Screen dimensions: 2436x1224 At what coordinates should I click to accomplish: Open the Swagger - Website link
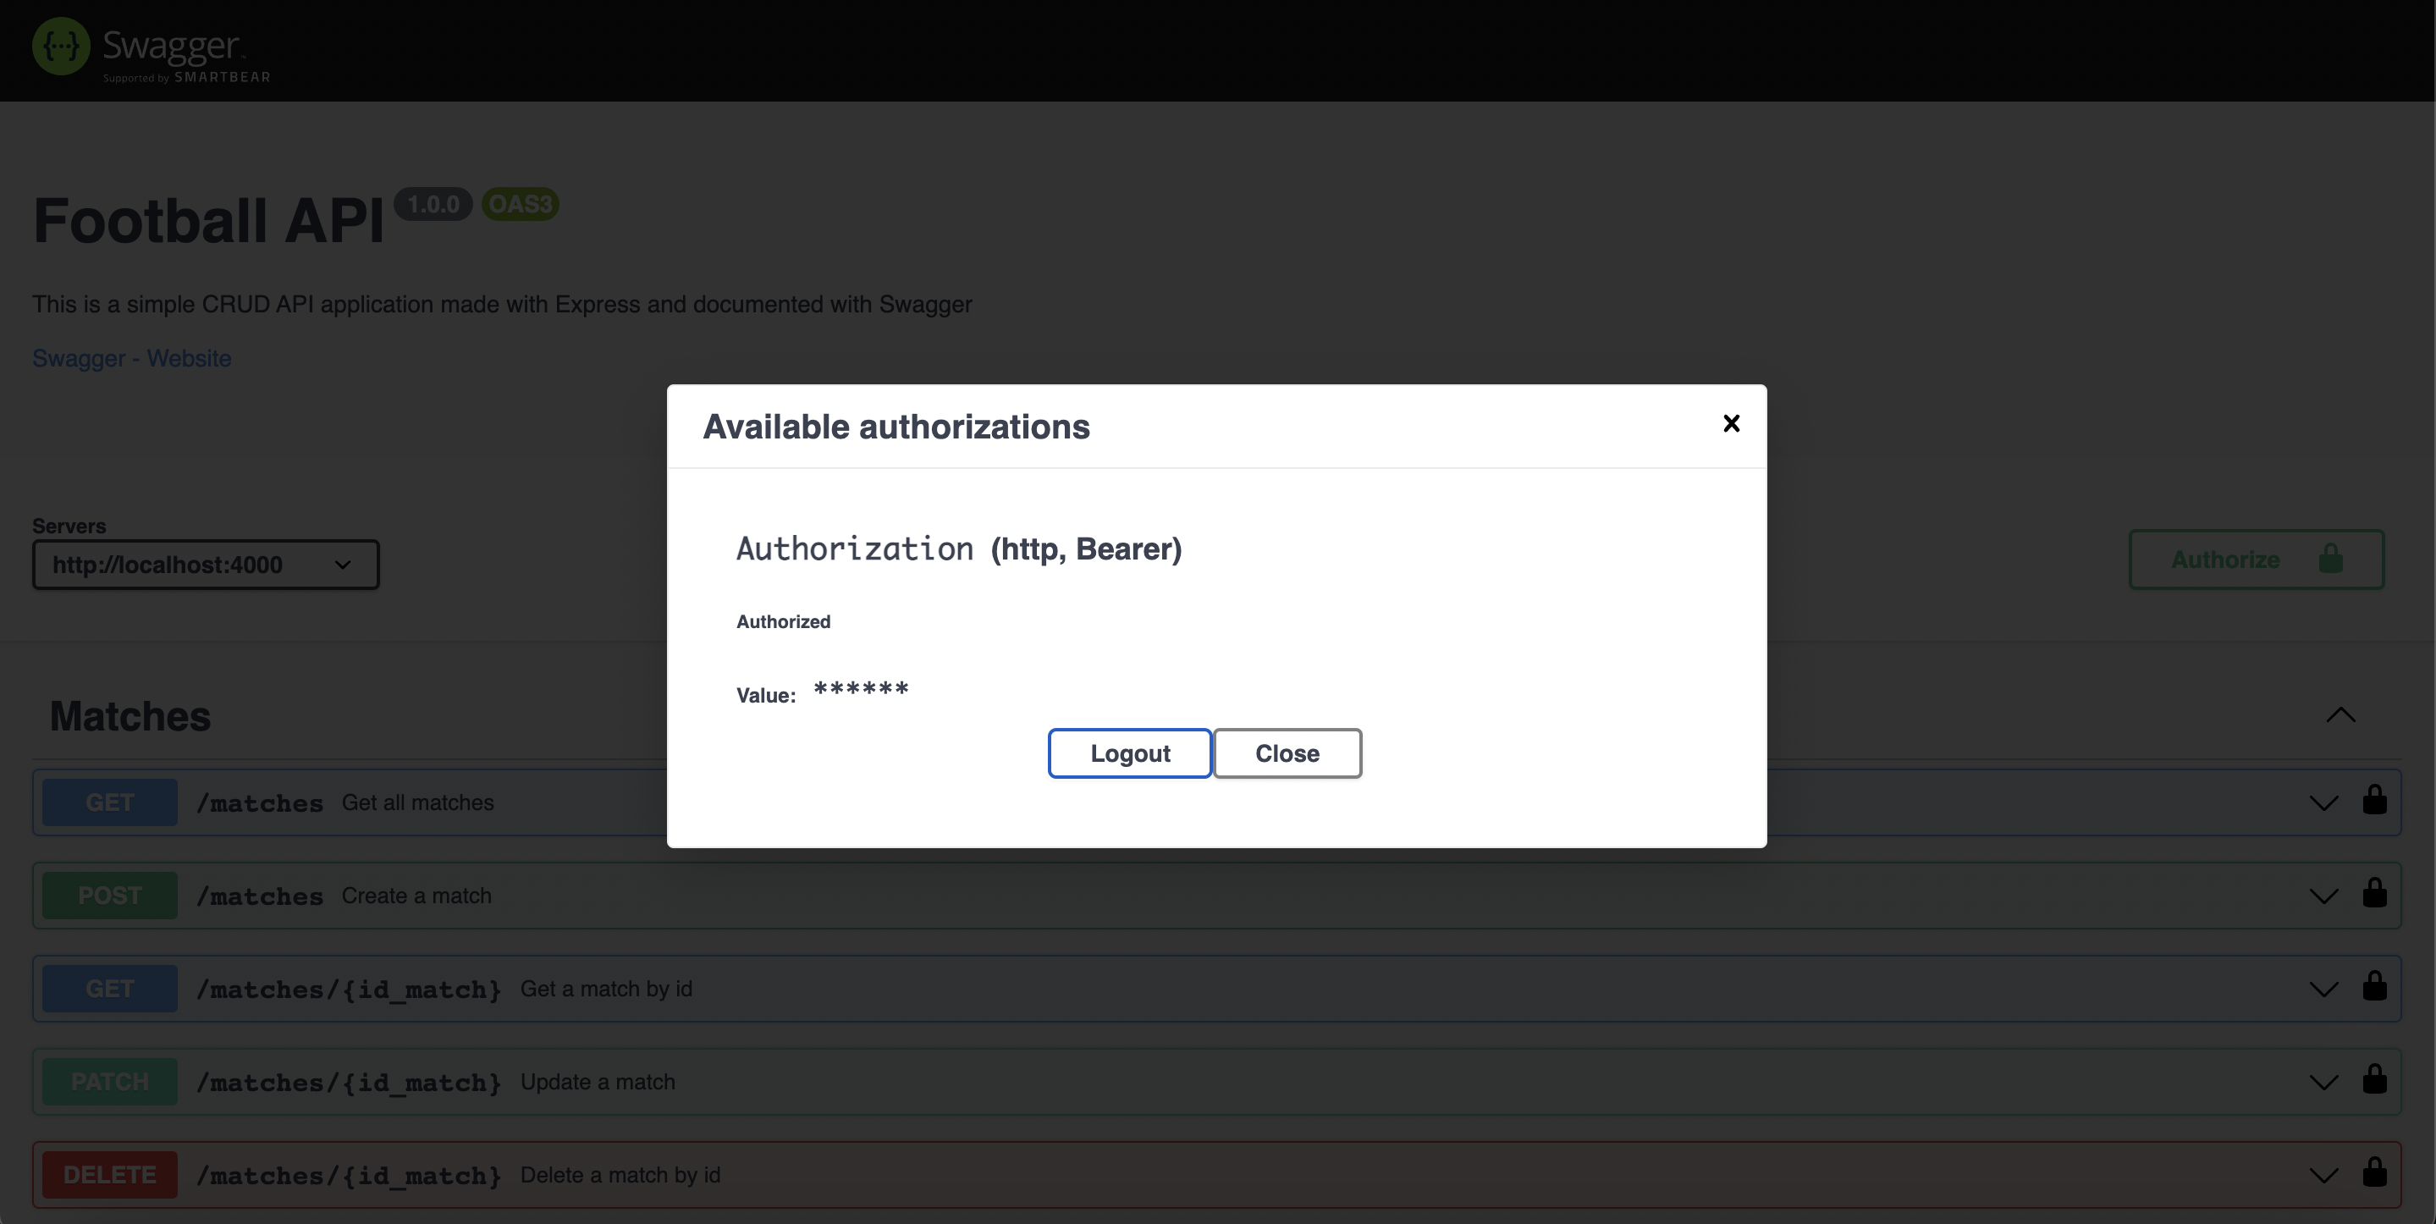pos(131,359)
